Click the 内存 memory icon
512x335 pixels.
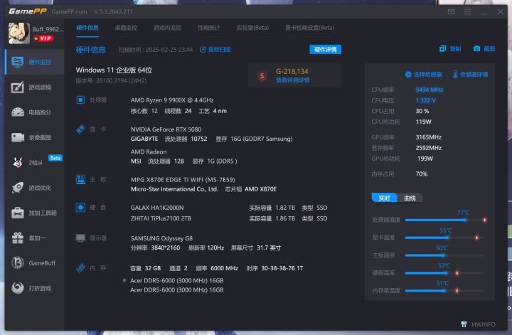tap(80, 268)
